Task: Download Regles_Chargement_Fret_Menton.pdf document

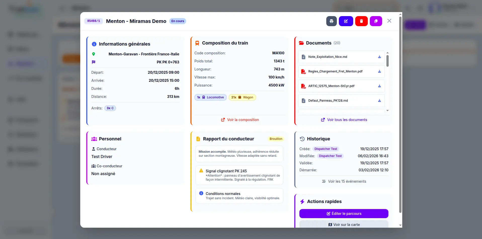Action: tap(379, 71)
